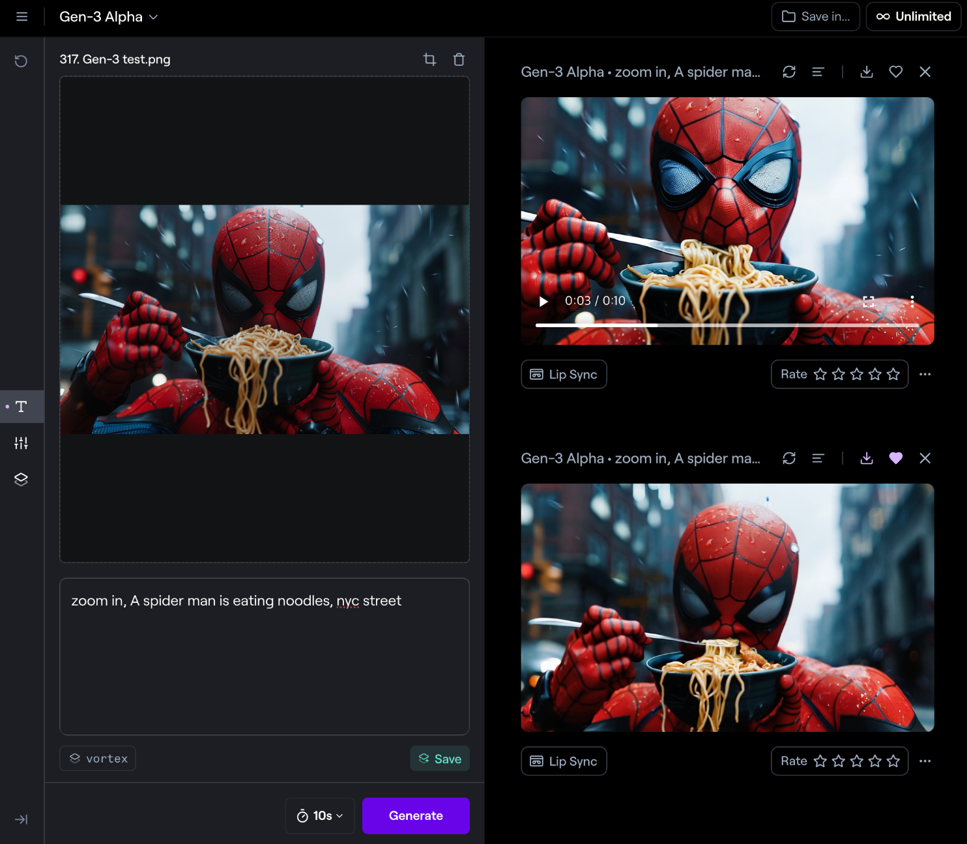Open the Gen-3 Alpha model dropdown
Image resolution: width=967 pixels, height=844 pixels.
[x=108, y=17]
